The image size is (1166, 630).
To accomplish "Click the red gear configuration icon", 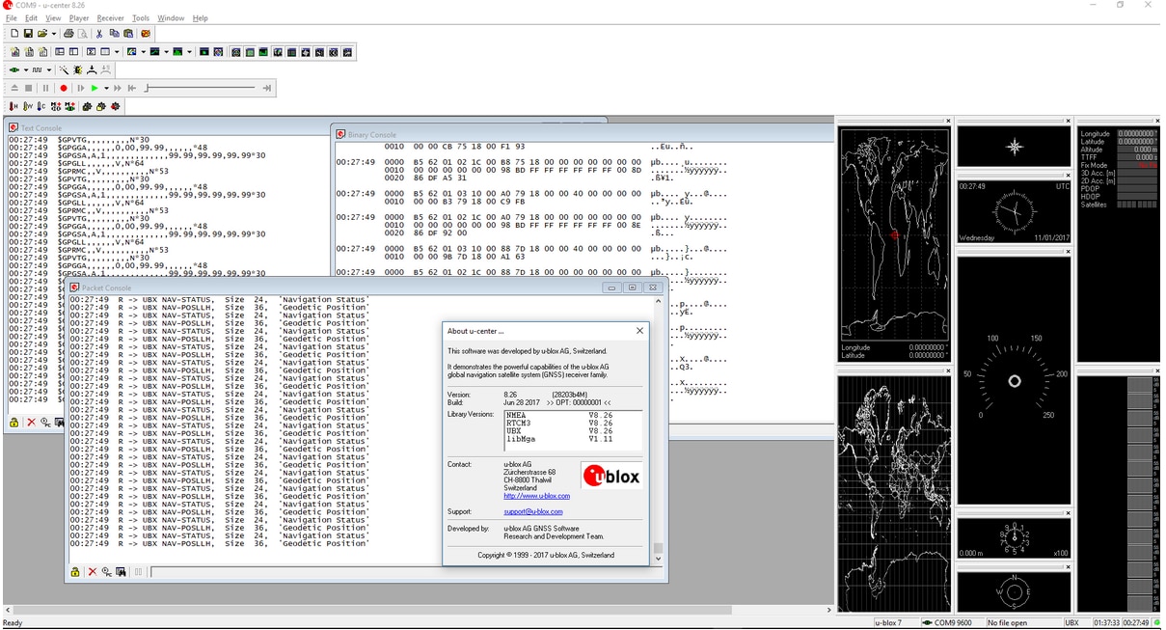I will tap(115, 106).
